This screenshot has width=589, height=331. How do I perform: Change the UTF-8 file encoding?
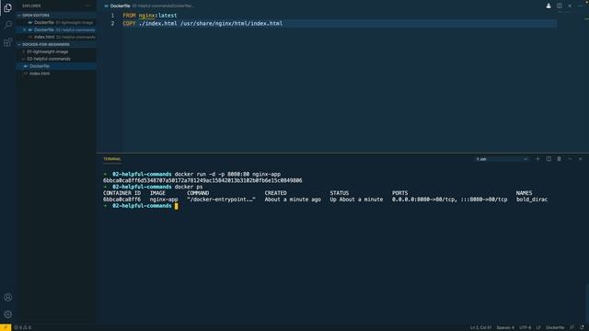[x=525, y=327]
